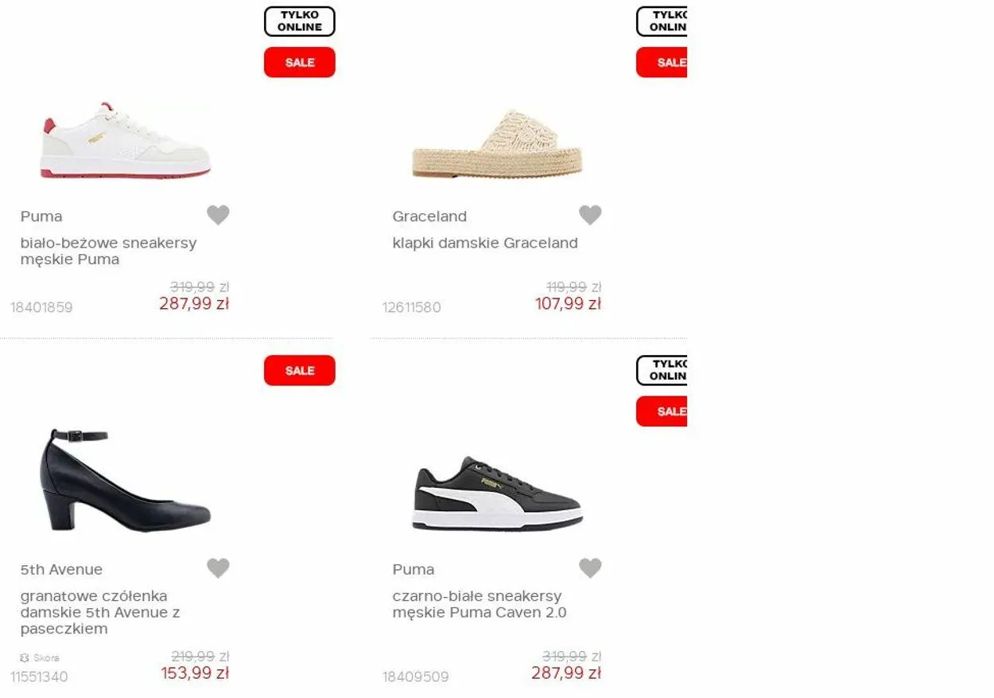Add Graceland klapki to wishlist heart
Viewport: 994px width, 698px height.
590,215
